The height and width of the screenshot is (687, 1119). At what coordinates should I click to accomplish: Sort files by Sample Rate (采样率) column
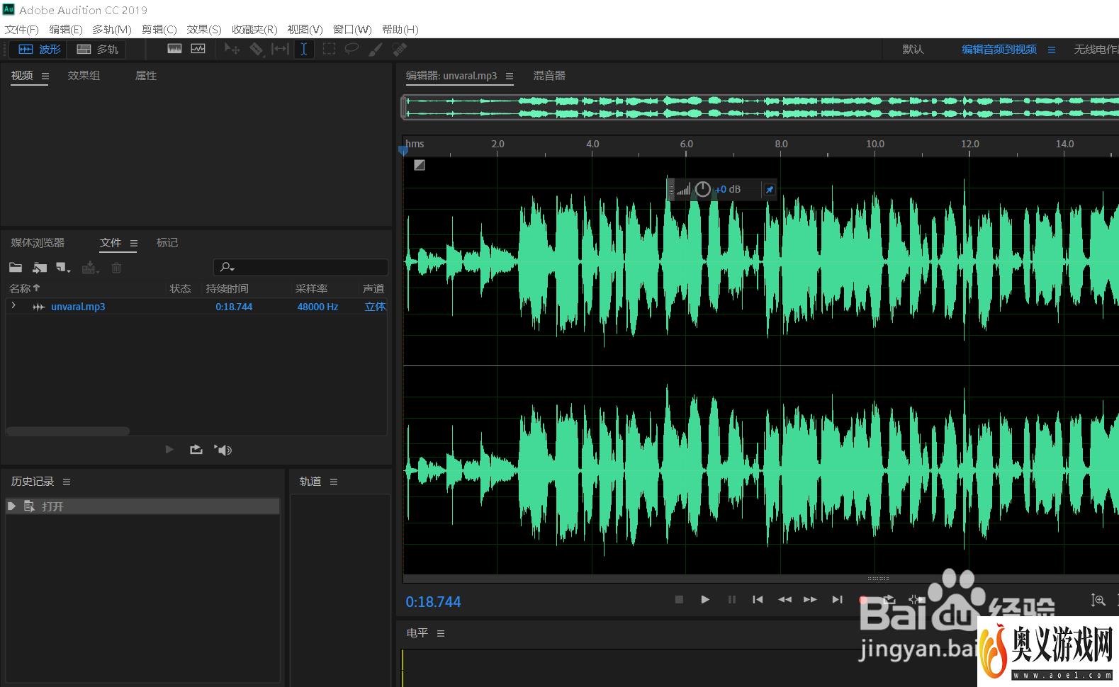(x=312, y=288)
